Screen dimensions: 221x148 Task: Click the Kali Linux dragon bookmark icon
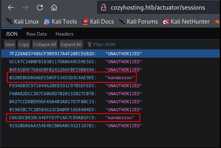[9, 22]
